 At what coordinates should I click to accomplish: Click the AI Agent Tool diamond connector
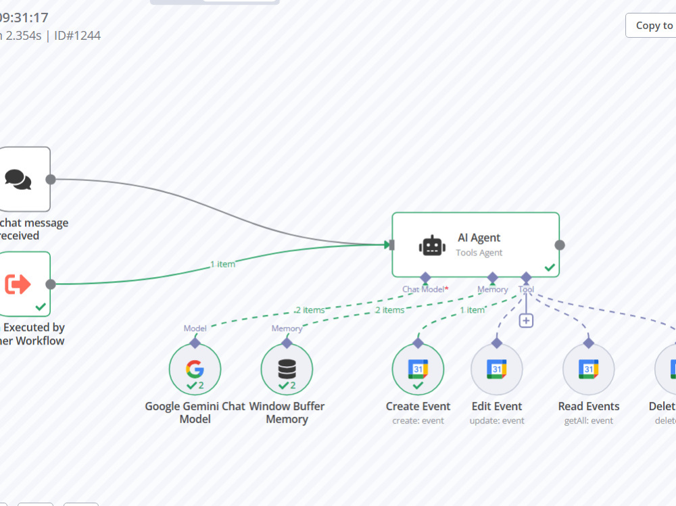[526, 278]
